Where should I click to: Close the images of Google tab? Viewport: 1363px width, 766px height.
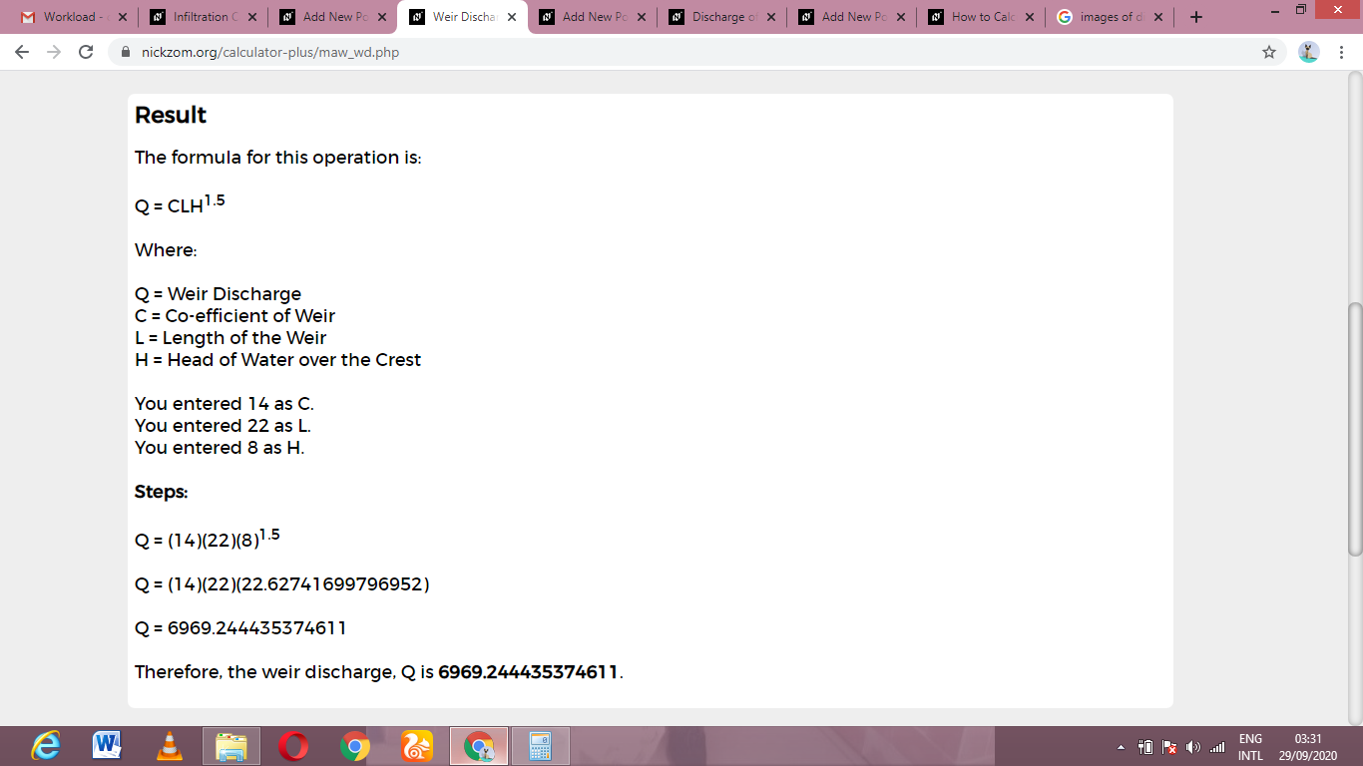pyautogui.click(x=1158, y=17)
